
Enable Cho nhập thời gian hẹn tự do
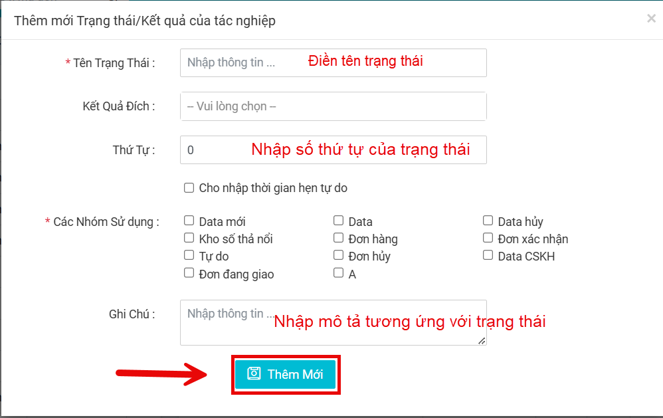(x=189, y=187)
